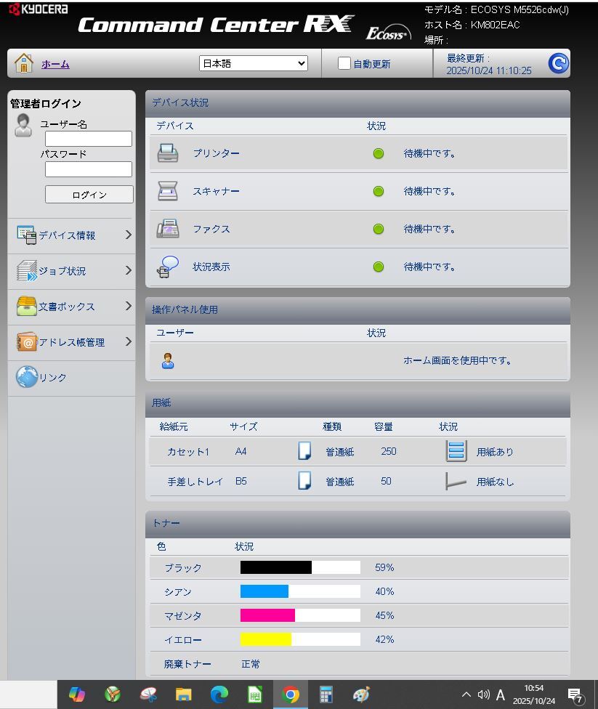Image resolution: width=598 pixels, height=709 pixels.
Task: Click the ホーム link
Action: pyautogui.click(x=57, y=64)
